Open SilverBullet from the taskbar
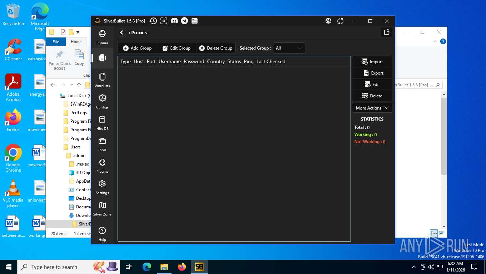 (x=199, y=267)
